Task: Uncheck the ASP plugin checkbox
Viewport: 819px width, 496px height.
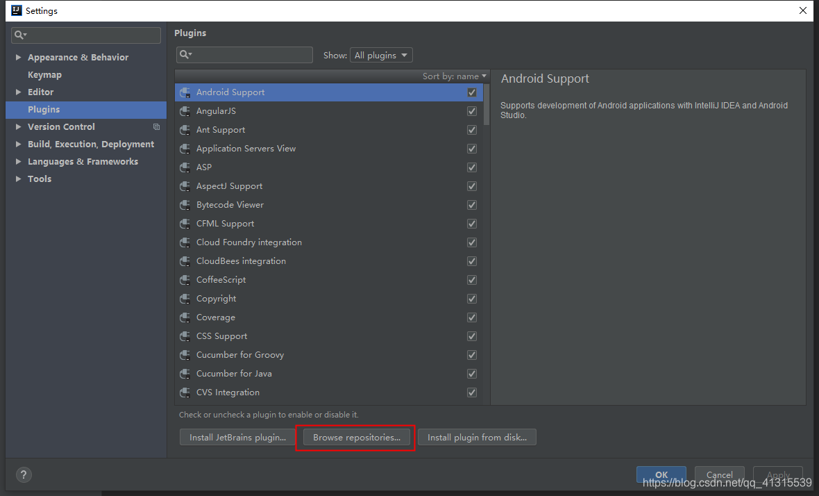Action: pyautogui.click(x=472, y=168)
